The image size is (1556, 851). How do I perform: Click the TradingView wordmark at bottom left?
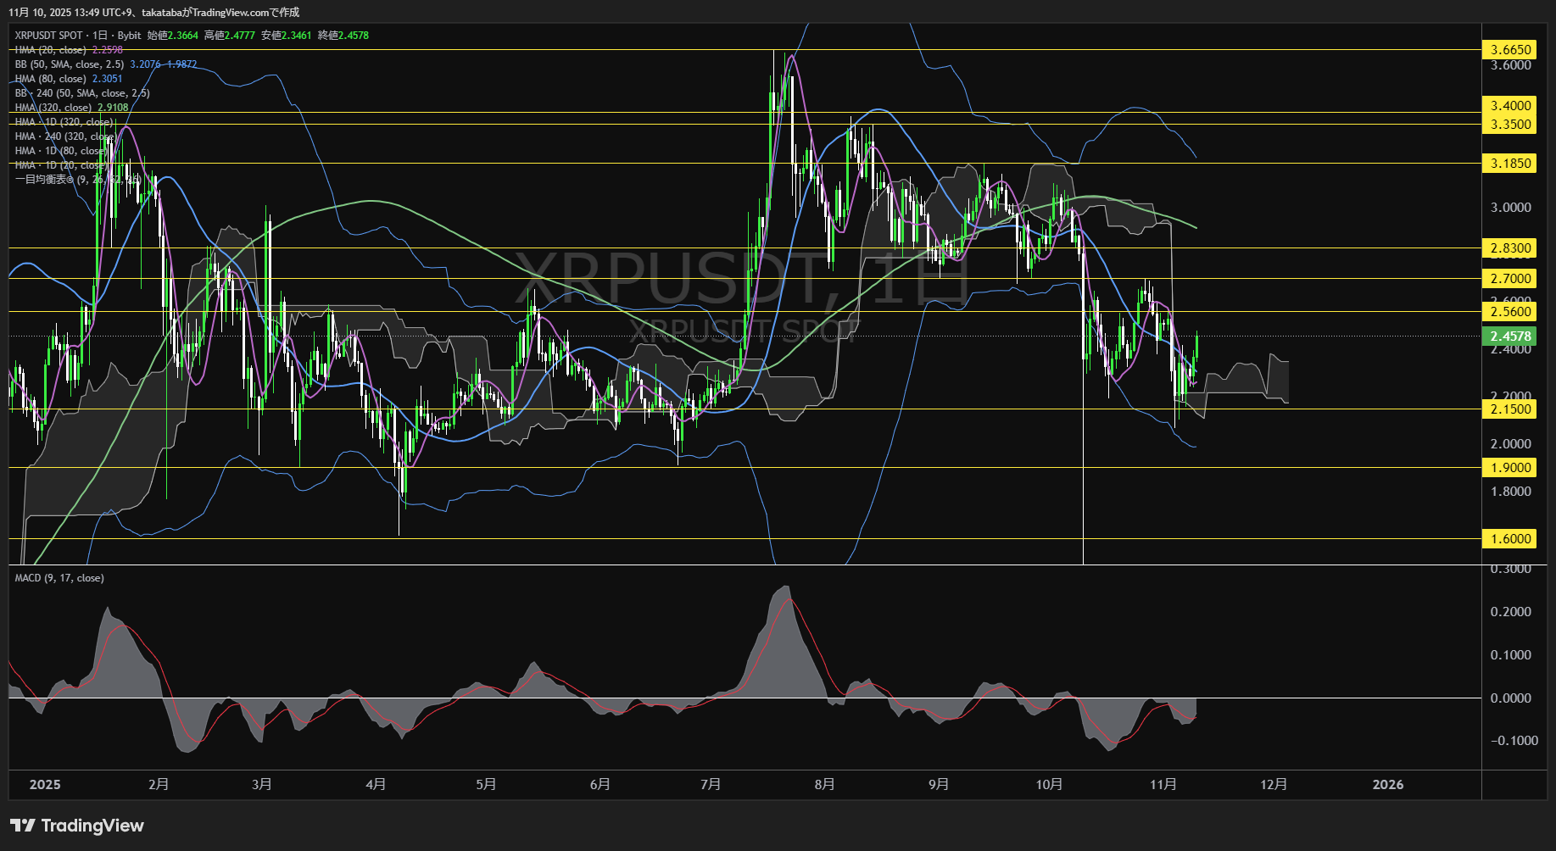click(x=93, y=825)
